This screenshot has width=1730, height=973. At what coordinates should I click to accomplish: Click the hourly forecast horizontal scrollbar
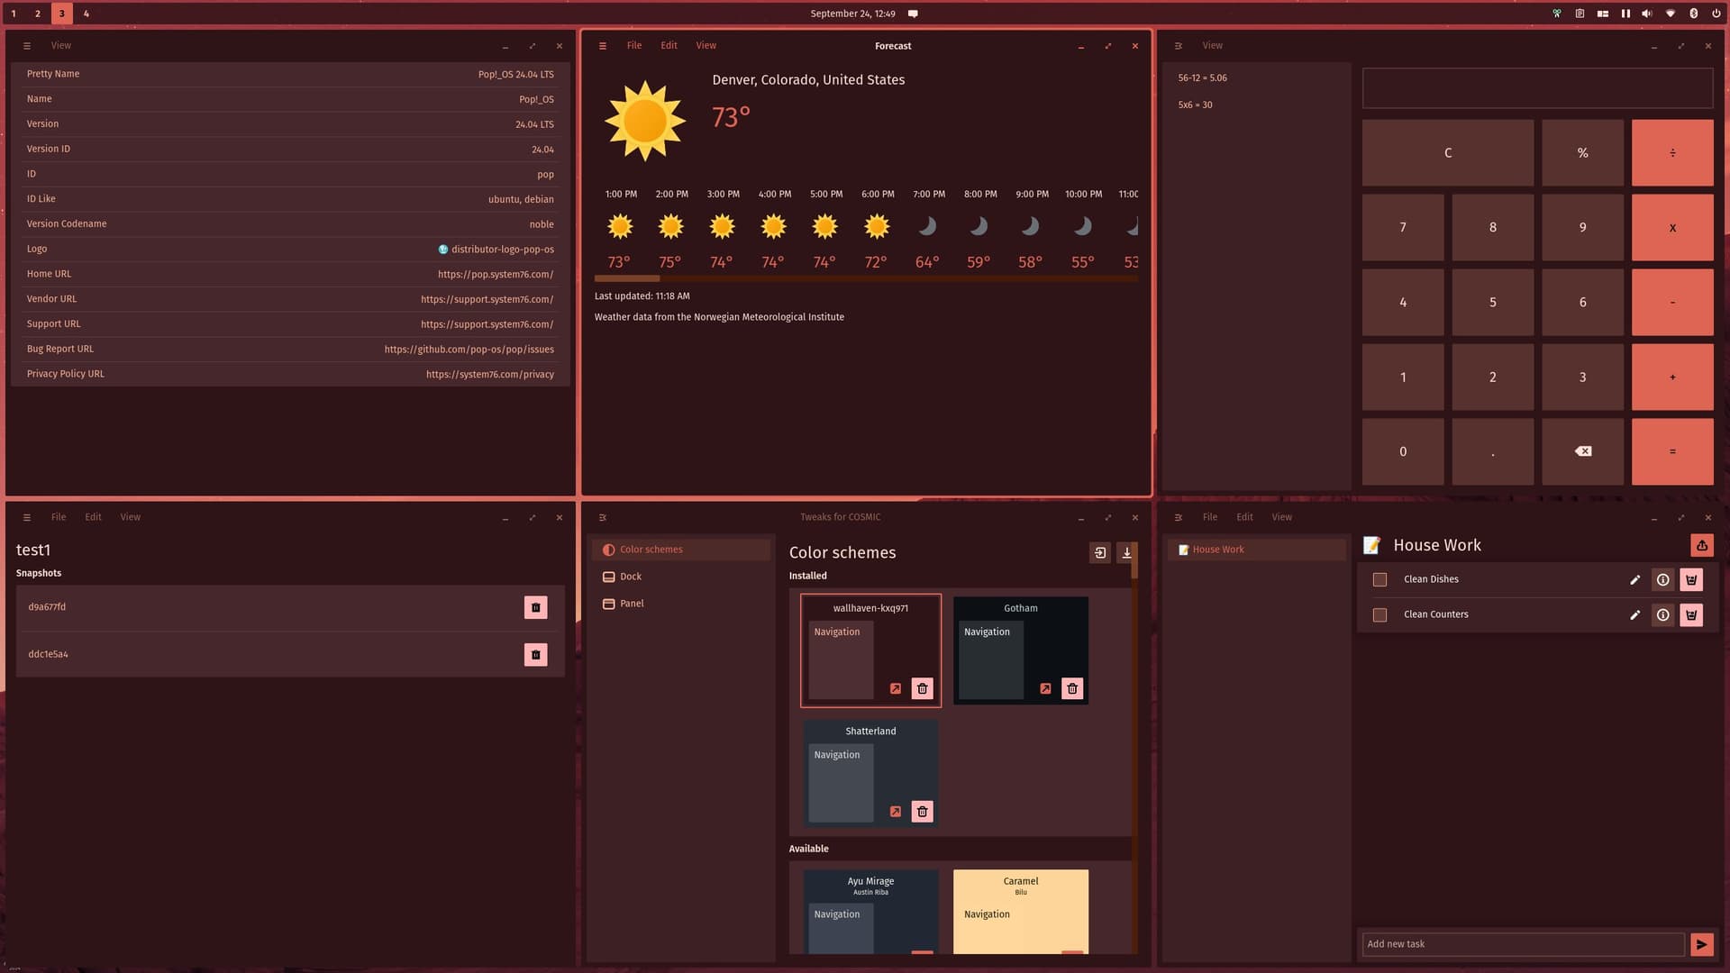coord(627,279)
